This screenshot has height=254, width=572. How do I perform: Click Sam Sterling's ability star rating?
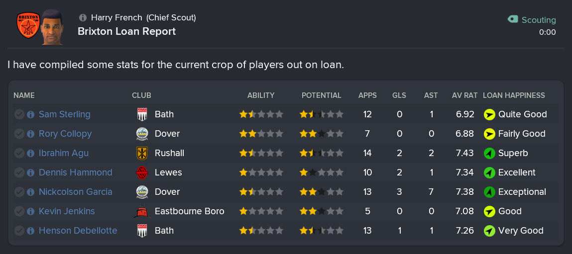click(x=261, y=114)
